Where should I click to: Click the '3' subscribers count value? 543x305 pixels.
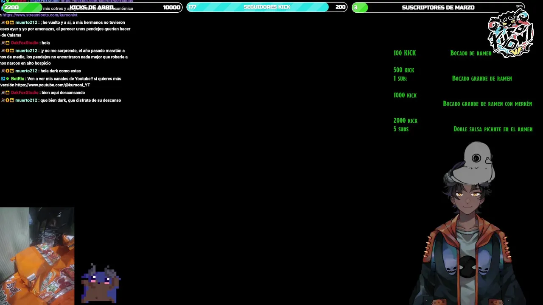click(355, 7)
